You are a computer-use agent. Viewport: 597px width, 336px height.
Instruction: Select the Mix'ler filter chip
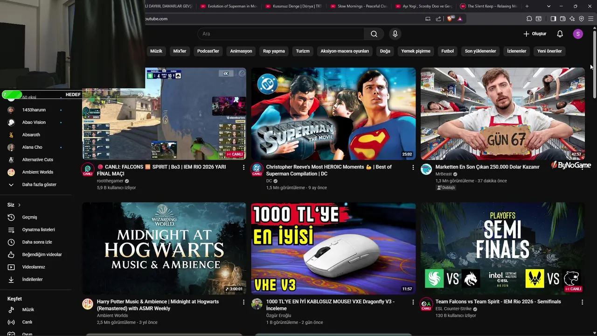[180, 51]
